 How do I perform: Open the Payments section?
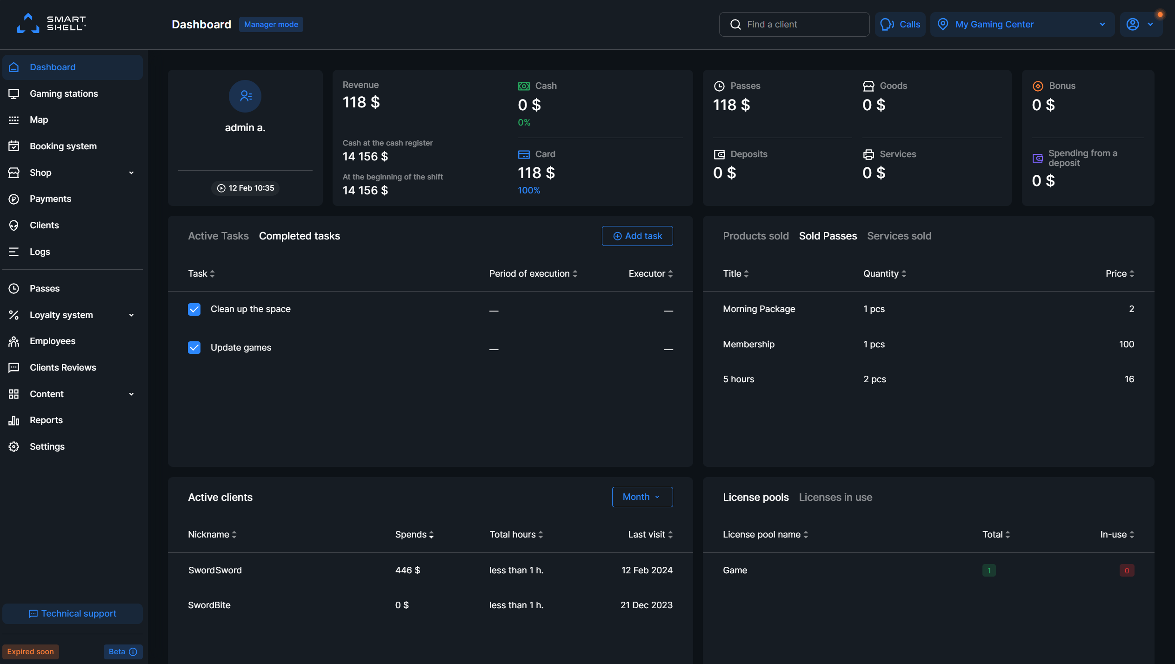point(51,199)
